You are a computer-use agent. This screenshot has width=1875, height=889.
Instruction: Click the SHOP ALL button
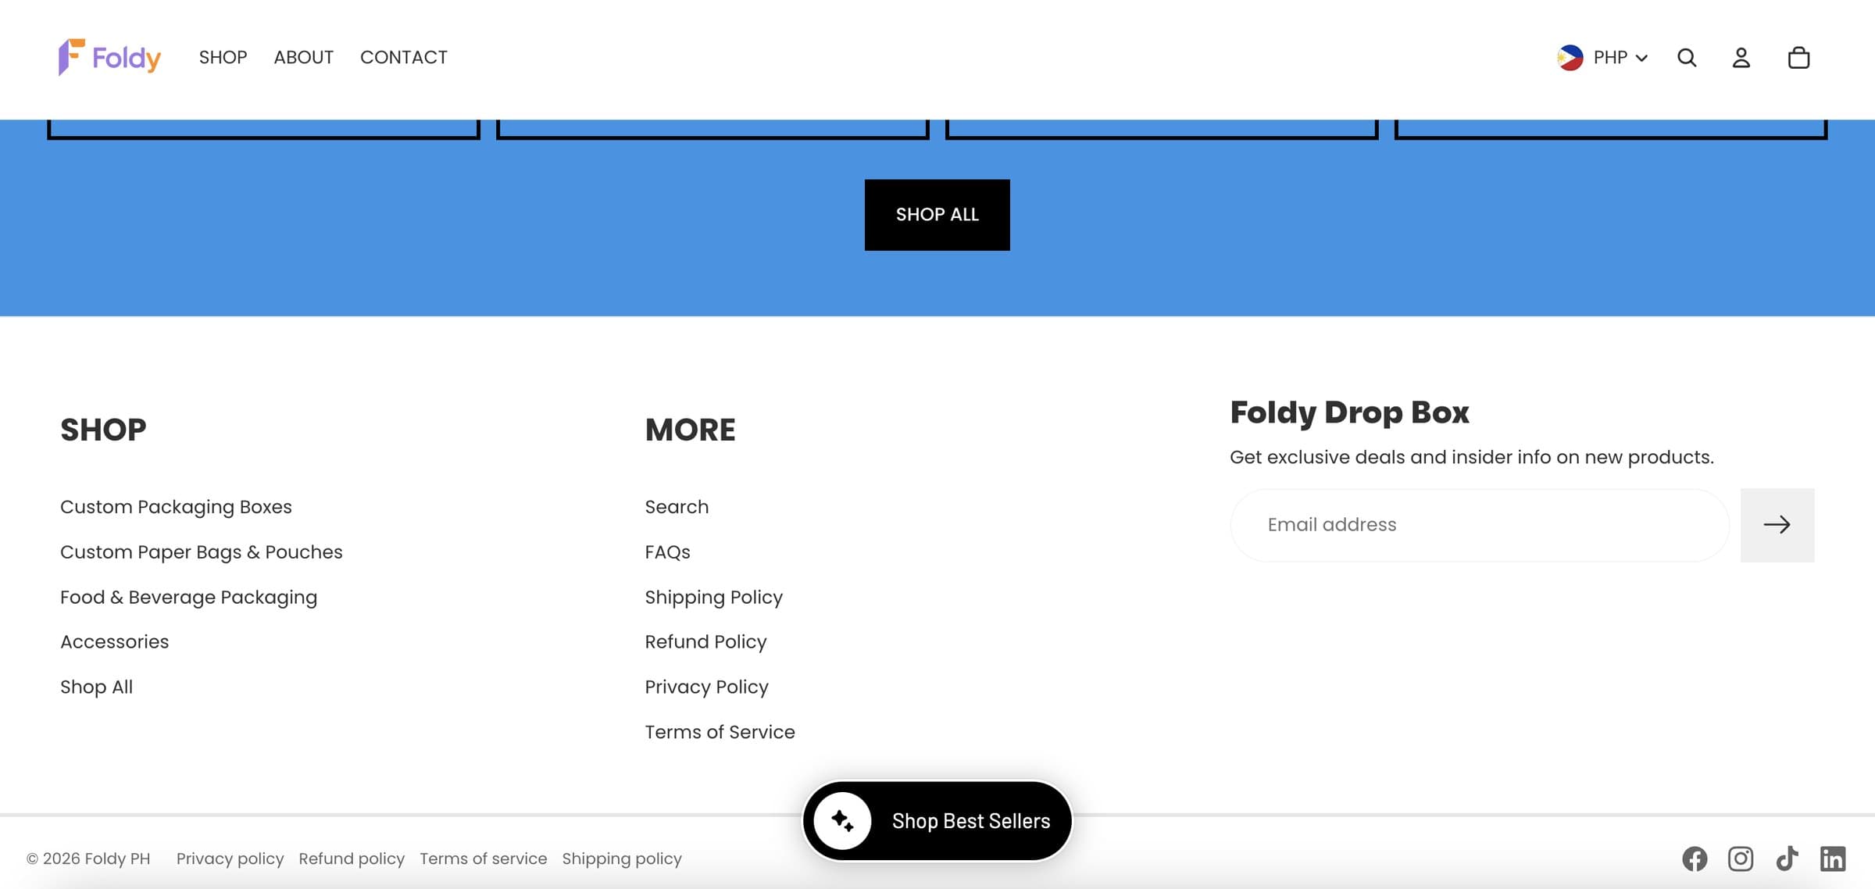(x=937, y=215)
